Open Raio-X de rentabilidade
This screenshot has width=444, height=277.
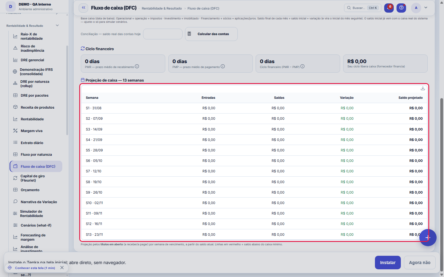pos(35,36)
